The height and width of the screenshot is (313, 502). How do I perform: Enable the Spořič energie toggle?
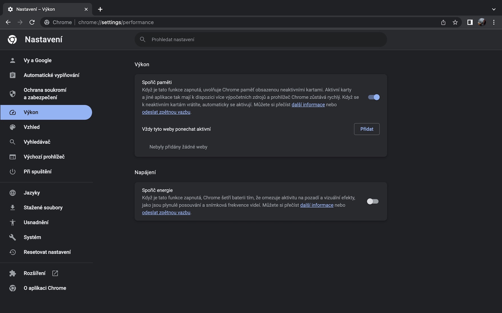(373, 201)
